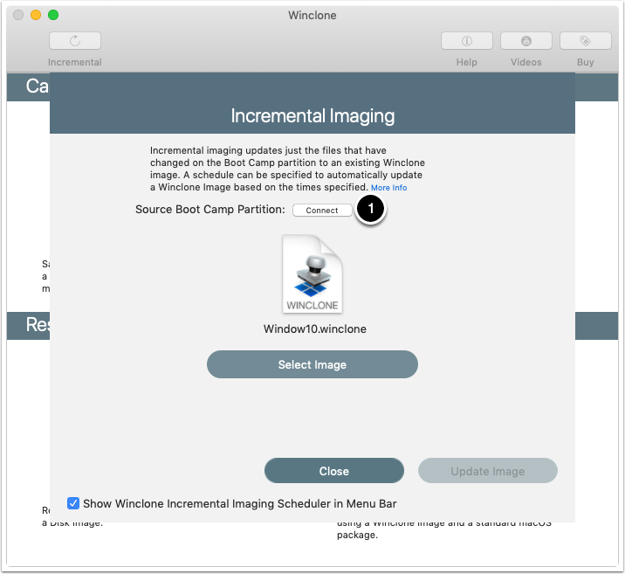Click the Window10.winclone file name
The width and height of the screenshot is (625, 574).
click(x=314, y=329)
